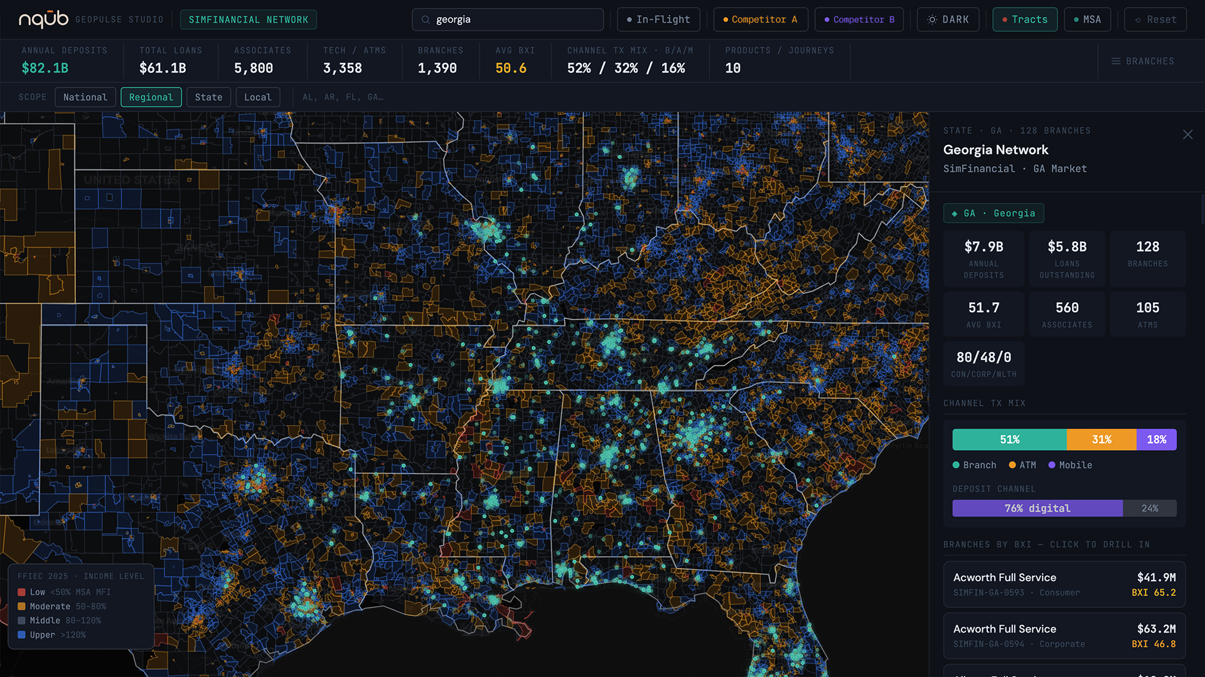
Task: Click the 51% Branch bar segment
Action: click(1009, 439)
